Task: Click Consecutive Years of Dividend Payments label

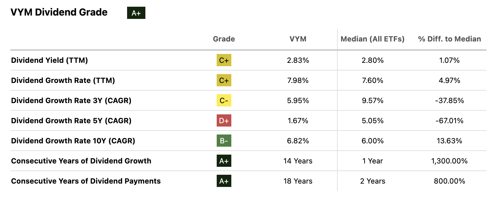Action: click(86, 181)
